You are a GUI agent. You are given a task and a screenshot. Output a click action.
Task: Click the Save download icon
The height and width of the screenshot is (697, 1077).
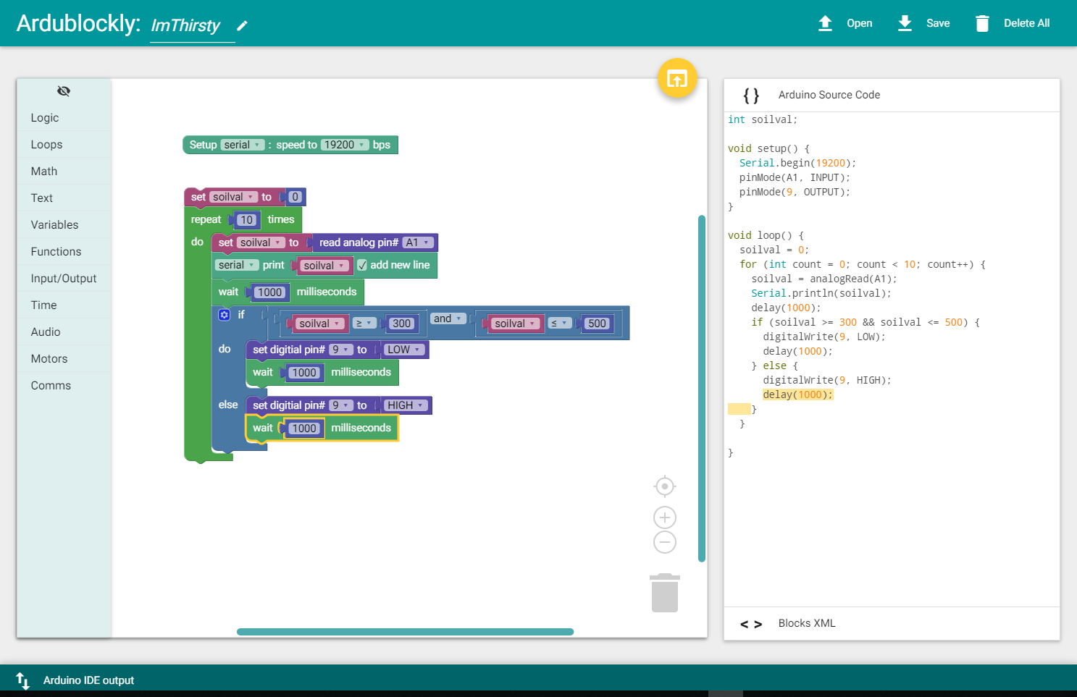coord(905,23)
